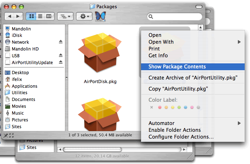Click the crossed-pencil read-only status icon
Viewport: 250px width, 164px height.
coord(6,136)
